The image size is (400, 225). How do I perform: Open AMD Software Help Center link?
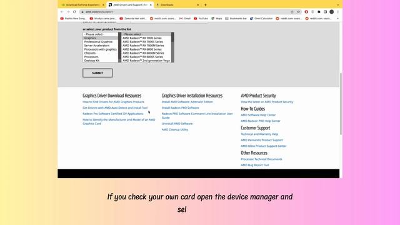coord(258,115)
